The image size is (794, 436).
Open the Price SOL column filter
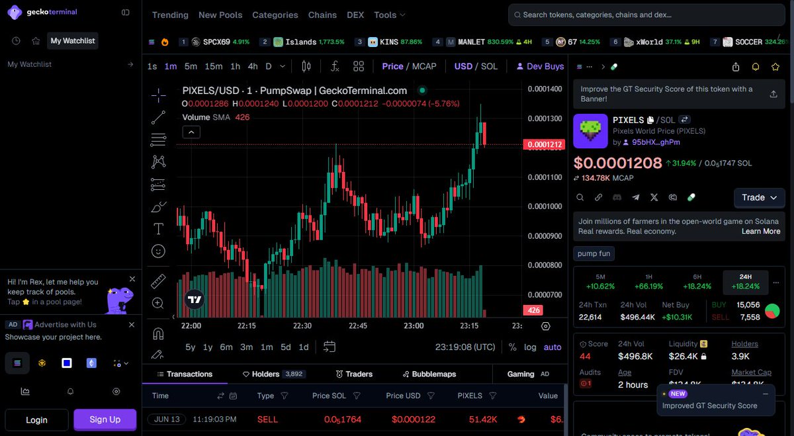[x=357, y=396]
